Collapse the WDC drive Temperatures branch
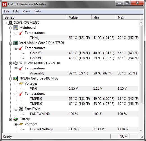 click(x=16, y=69)
